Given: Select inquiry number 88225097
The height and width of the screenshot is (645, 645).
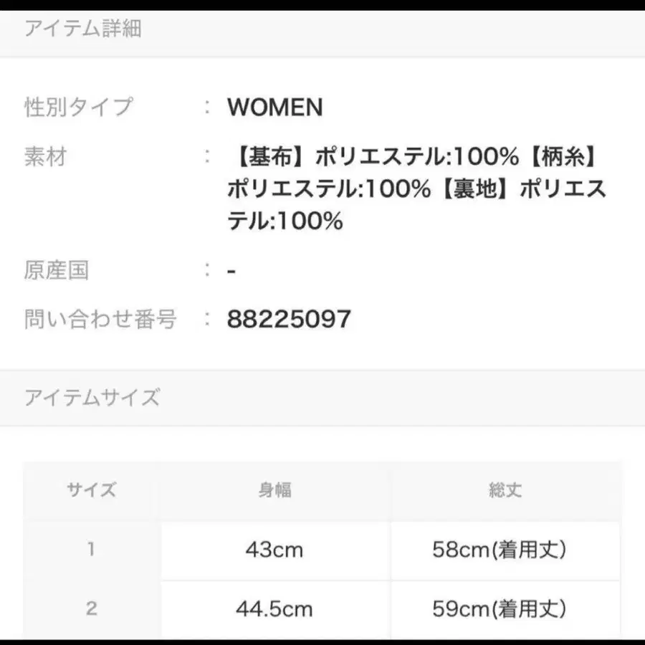Looking at the screenshot, I should 289,320.
